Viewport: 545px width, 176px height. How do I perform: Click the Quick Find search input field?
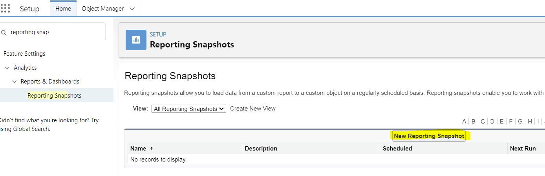click(x=55, y=32)
